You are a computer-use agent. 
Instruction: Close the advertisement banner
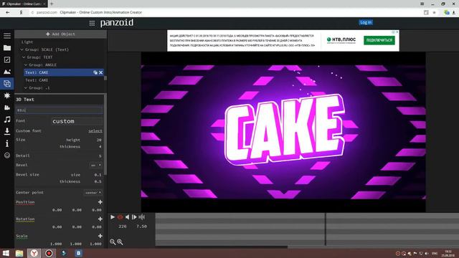(x=397, y=32)
